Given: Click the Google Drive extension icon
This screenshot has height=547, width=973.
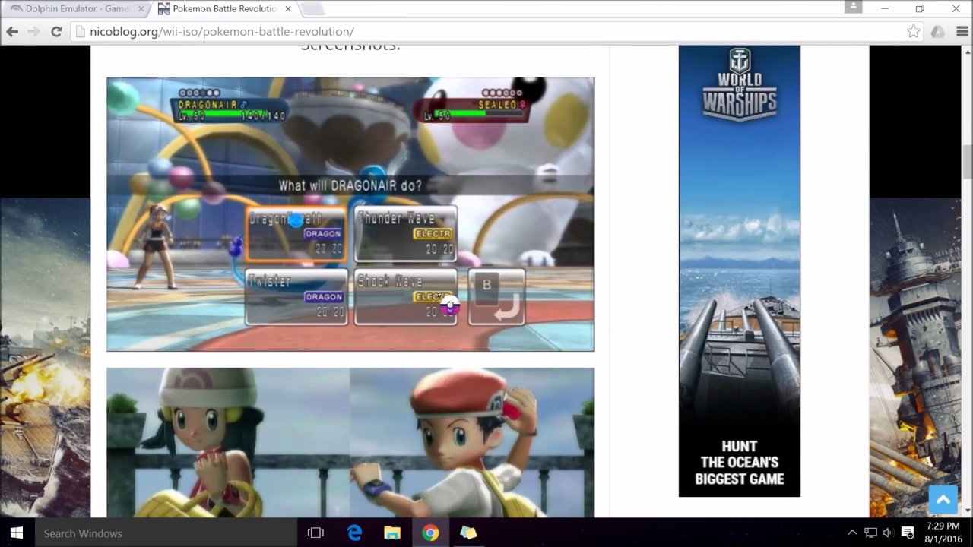Looking at the screenshot, I should 937,31.
